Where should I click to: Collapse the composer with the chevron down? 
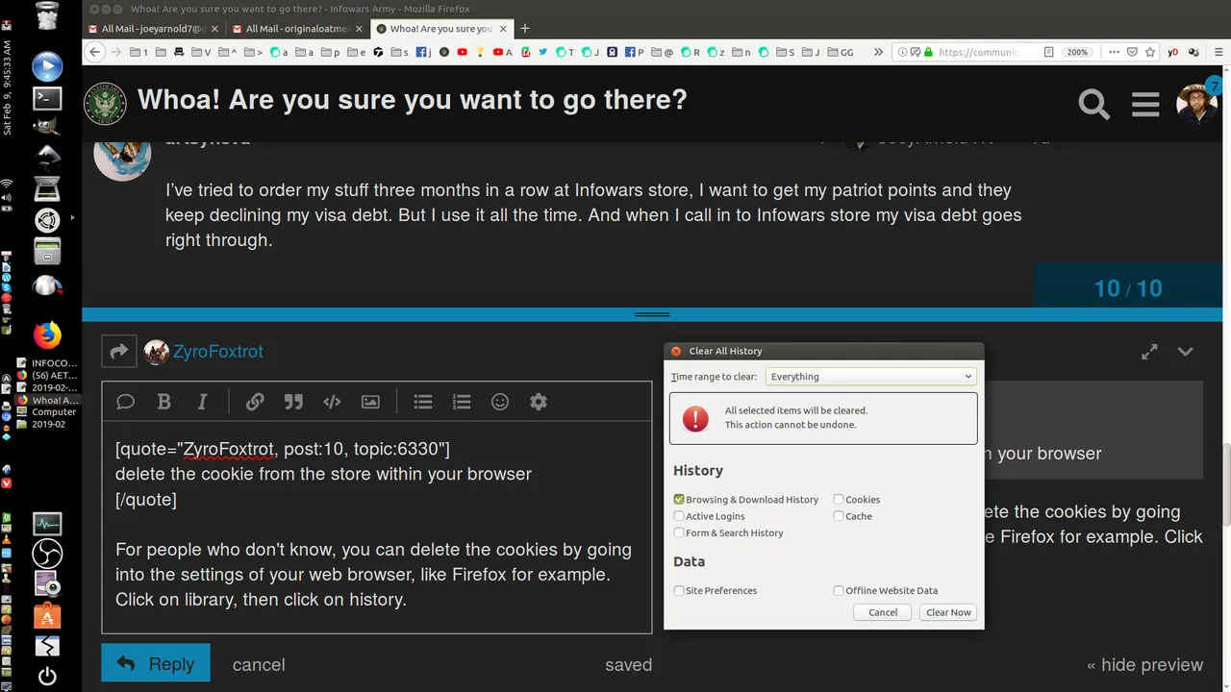coord(1185,353)
